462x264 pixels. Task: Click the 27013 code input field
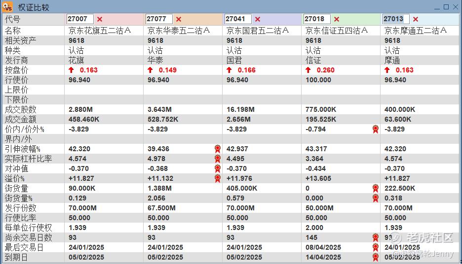pyautogui.click(x=396, y=19)
